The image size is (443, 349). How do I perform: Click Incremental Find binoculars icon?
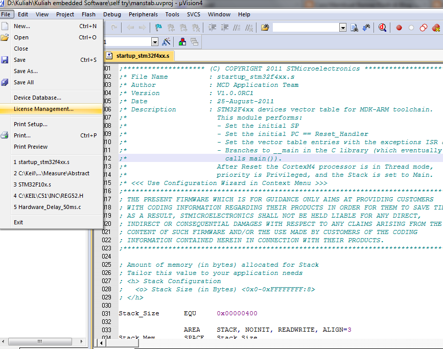click(366, 28)
